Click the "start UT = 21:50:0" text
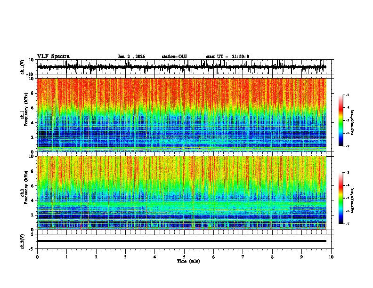The height and width of the screenshot is (288, 373). coord(227,56)
